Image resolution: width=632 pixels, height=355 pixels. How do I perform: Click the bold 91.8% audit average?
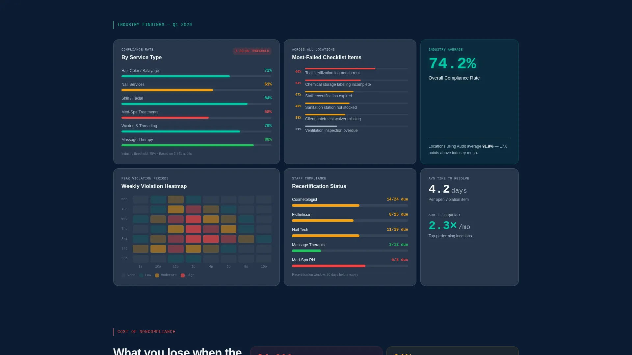coord(488,146)
